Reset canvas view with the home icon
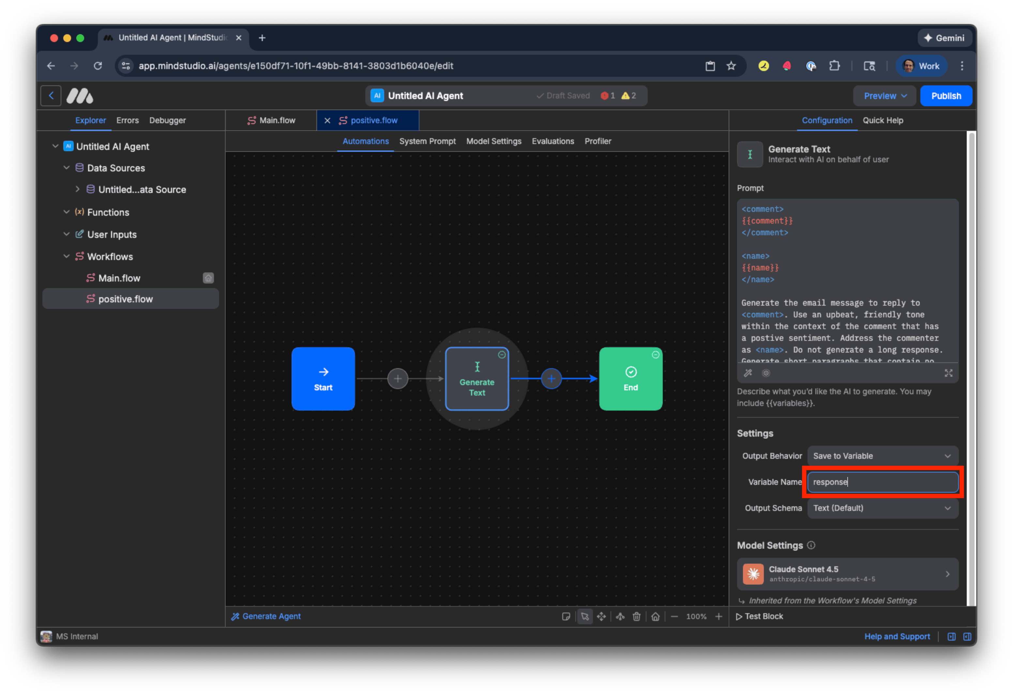Image resolution: width=1013 pixels, height=694 pixels. click(656, 616)
